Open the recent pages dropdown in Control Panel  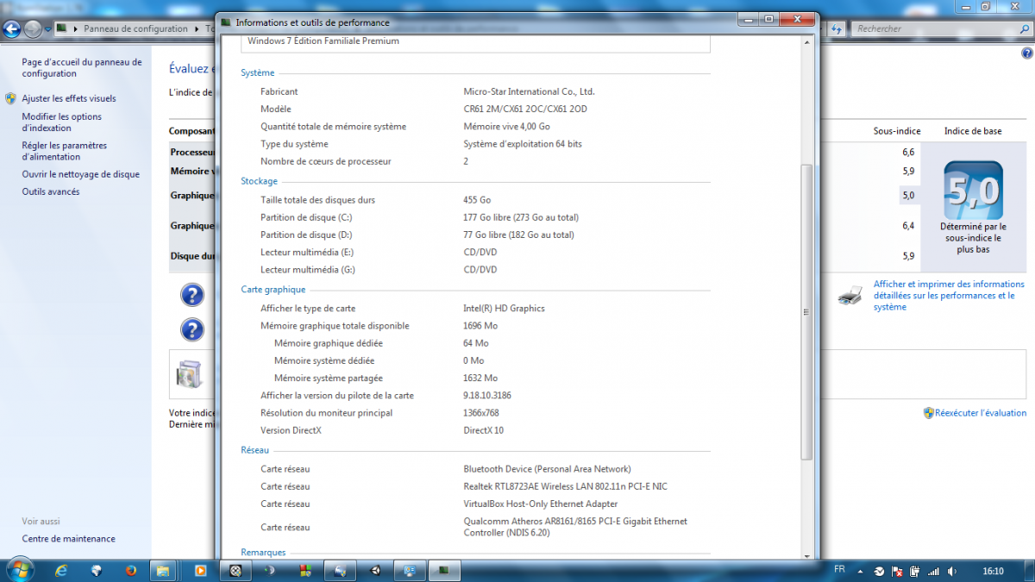(48, 29)
